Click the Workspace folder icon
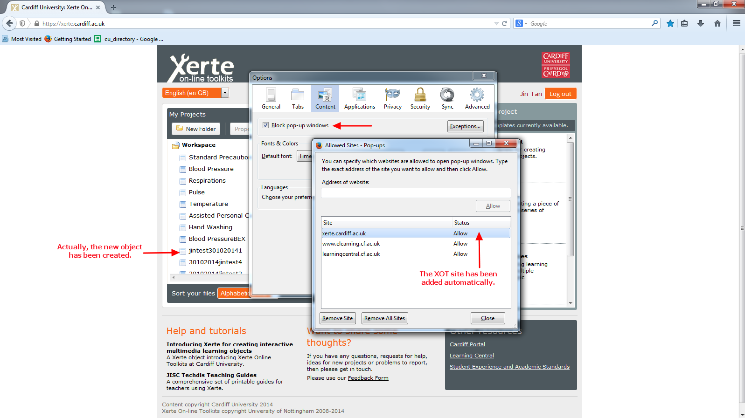The image size is (745, 418). tap(176, 145)
